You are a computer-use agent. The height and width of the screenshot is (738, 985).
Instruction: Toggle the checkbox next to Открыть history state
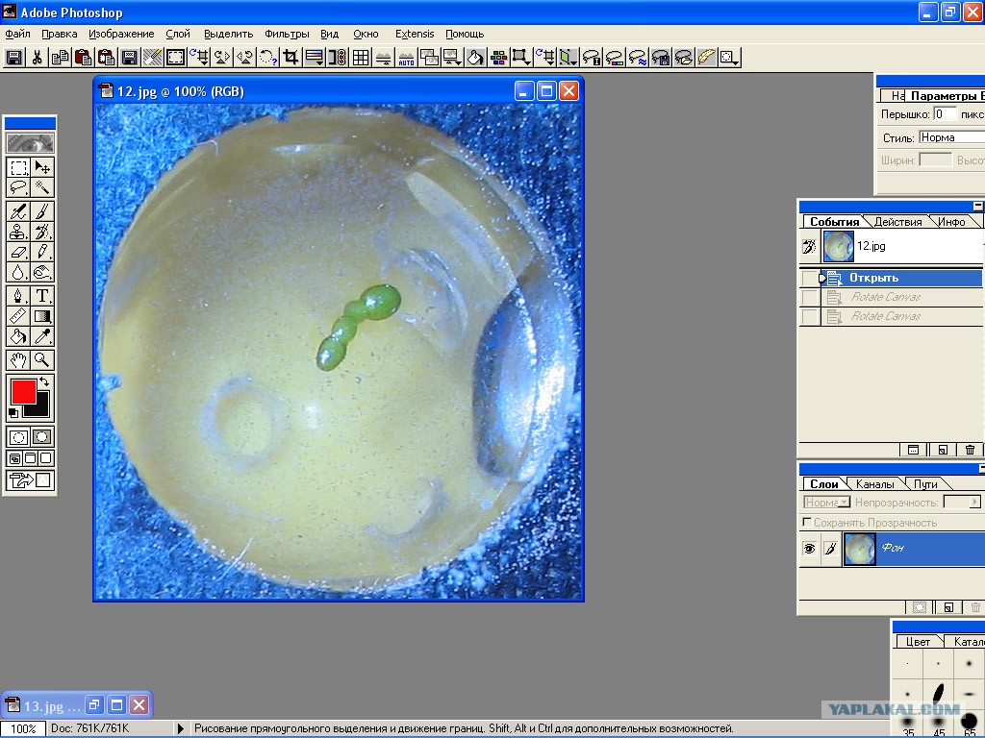coord(810,278)
